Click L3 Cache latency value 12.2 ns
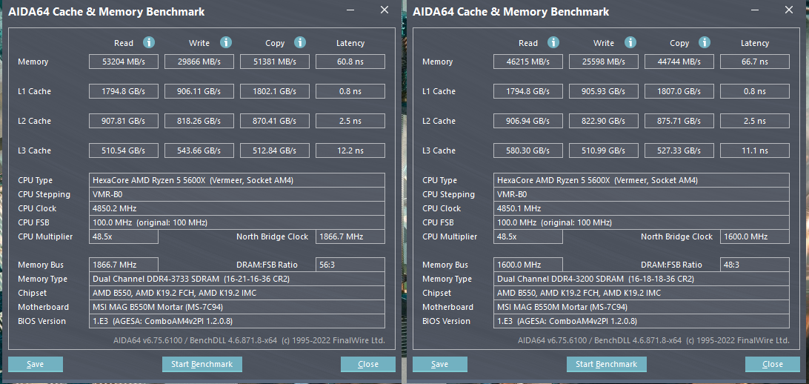This screenshot has width=809, height=384. [350, 150]
